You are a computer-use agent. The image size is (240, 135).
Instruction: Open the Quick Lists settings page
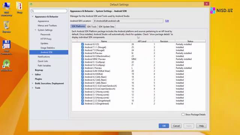tap(43, 61)
